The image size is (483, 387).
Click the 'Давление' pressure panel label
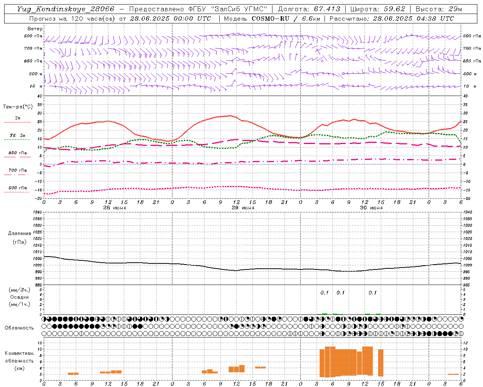(20, 234)
